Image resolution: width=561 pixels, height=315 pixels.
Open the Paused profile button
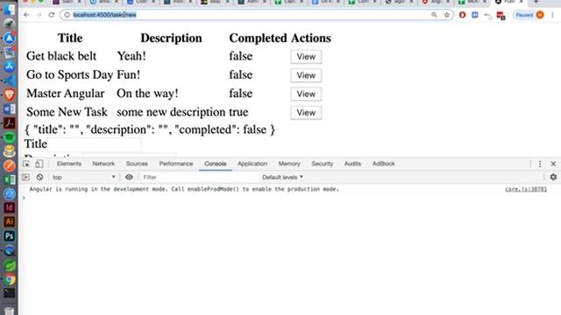coord(529,15)
